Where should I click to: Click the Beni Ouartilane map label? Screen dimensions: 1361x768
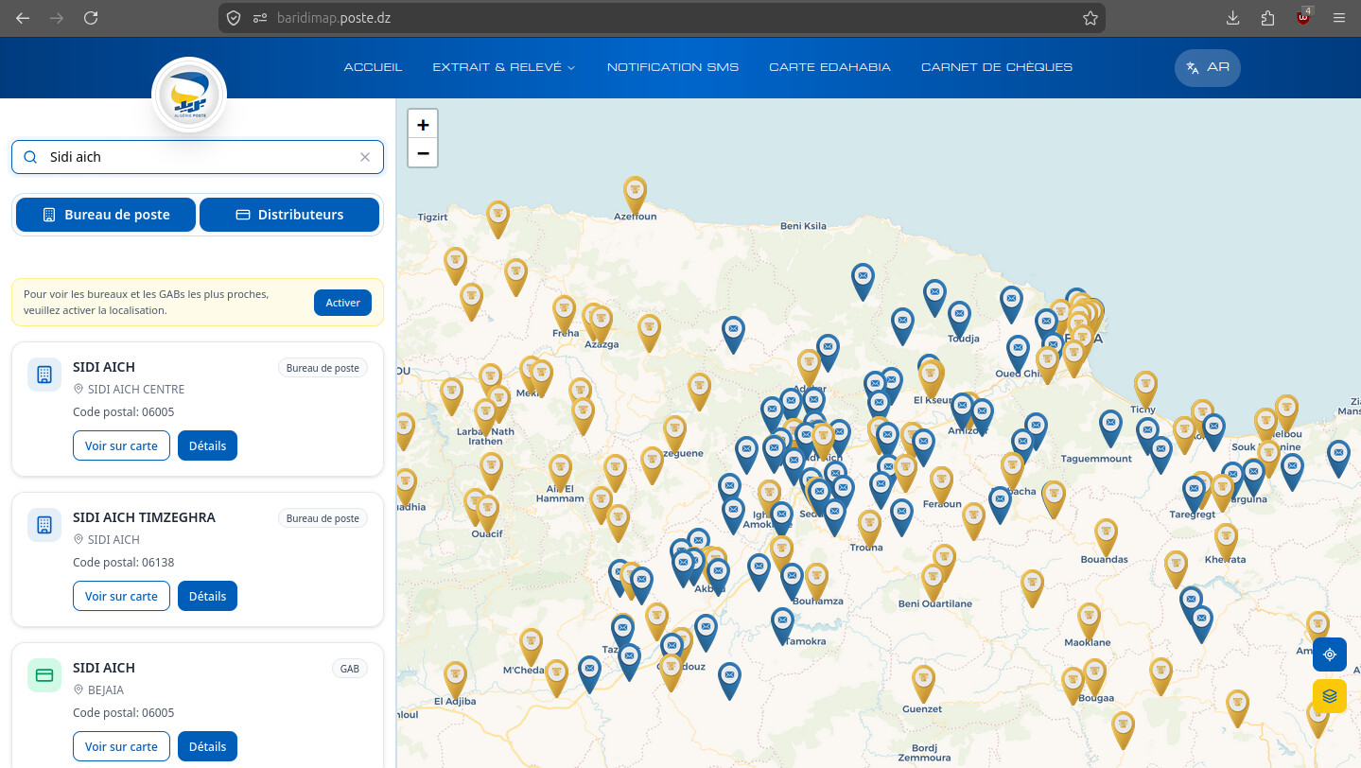[935, 603]
